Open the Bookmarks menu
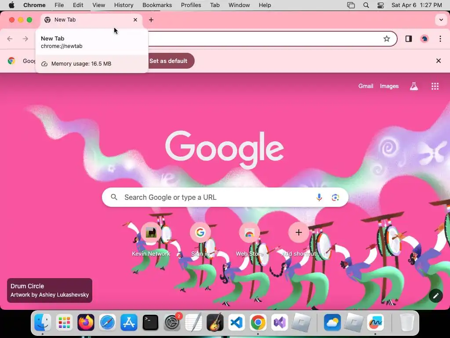The height and width of the screenshot is (338, 450). coord(157,5)
